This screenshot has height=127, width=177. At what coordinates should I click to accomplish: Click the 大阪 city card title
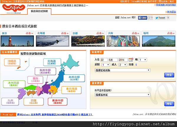click(111, 33)
